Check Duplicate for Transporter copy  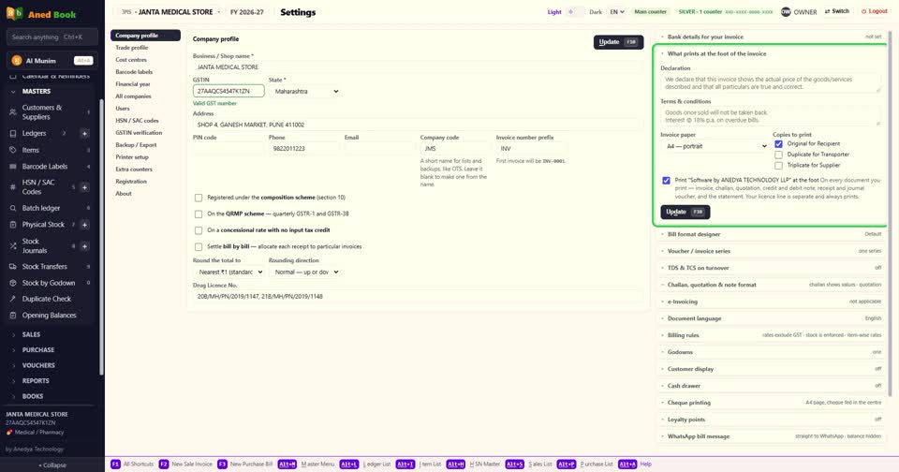(778, 155)
